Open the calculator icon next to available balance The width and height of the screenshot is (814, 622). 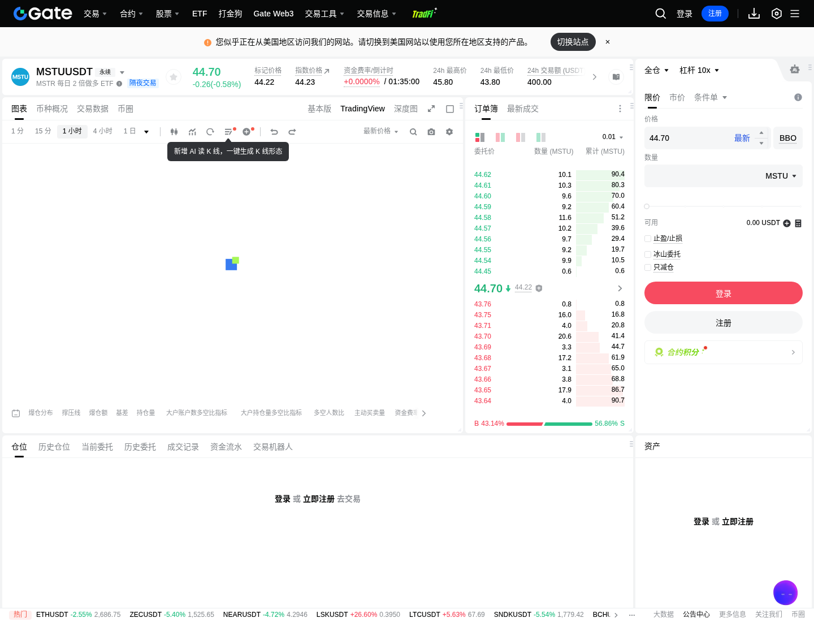pyautogui.click(x=798, y=223)
